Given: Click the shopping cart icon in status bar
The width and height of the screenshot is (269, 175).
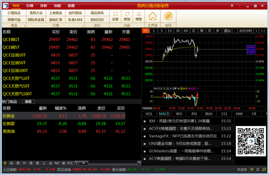Looking at the screenshot, I should click(252, 170).
